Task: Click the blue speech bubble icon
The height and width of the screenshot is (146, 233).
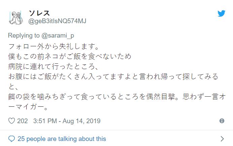Action: click(x=11, y=139)
